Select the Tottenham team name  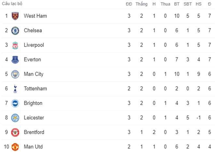[35, 89]
